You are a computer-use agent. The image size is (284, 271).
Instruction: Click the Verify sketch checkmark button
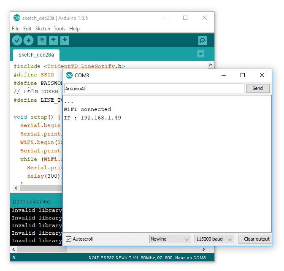17,40
